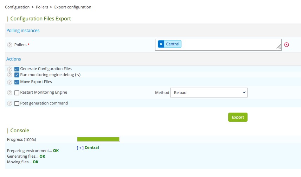Viewport: 301px width, 177px height.
Task: Uncheck Generate Configuration Files checkbox
Action: pos(17,69)
